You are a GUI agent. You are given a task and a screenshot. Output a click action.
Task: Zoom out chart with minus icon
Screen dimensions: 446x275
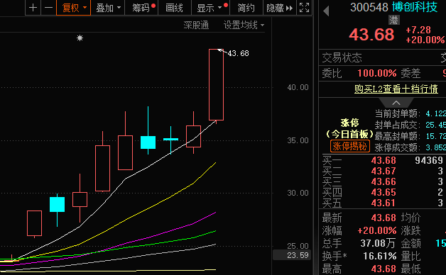click(48, 8)
